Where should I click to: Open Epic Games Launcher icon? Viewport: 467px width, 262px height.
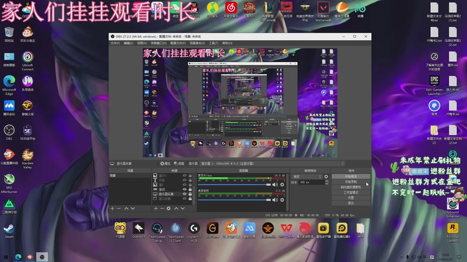coord(434,85)
